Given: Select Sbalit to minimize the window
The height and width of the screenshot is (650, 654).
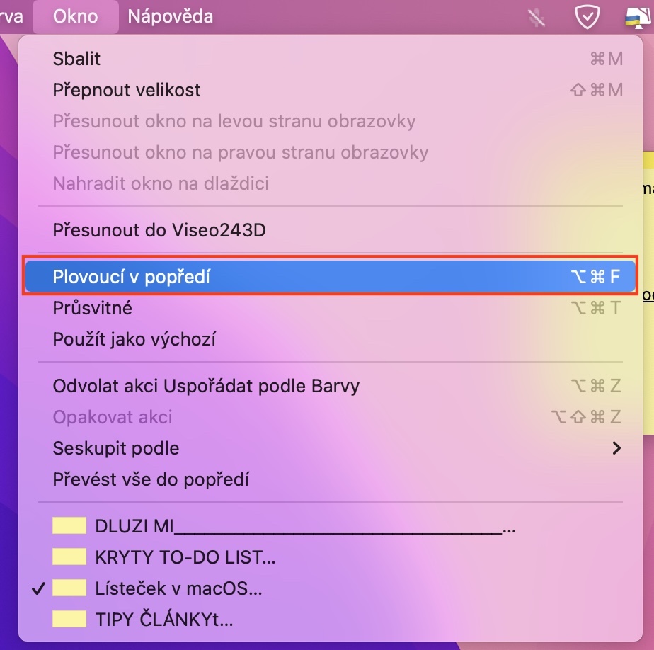Looking at the screenshot, I should (x=76, y=59).
